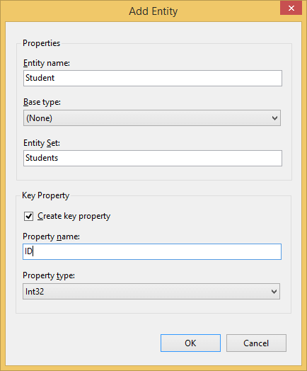The height and width of the screenshot is (371, 307).
Task: Click into the Entity name field containing Student
Action: click(153, 78)
